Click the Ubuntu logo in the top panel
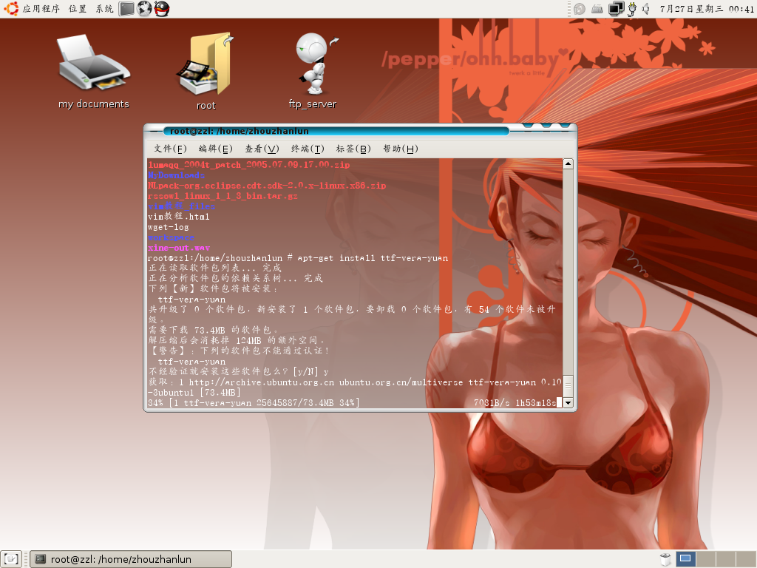 click(11, 9)
